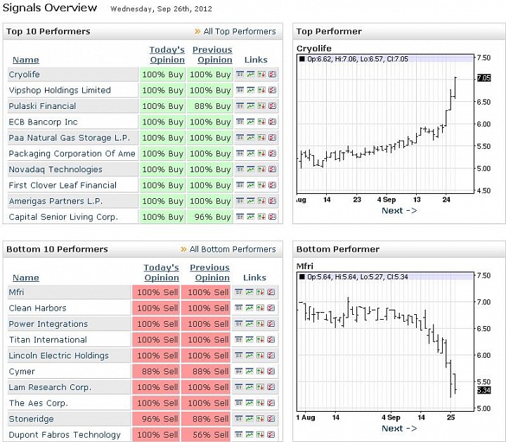Open Novadaq Technologies stock

tap(56, 169)
